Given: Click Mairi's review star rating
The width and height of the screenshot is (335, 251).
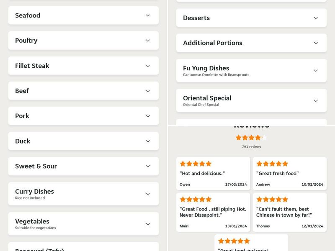Looking at the screenshot, I should click(196, 199).
